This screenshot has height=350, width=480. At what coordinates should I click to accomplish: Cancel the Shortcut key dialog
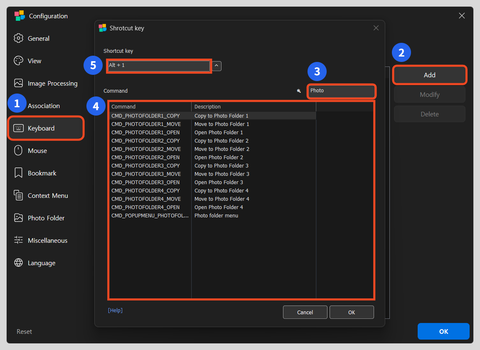pyautogui.click(x=305, y=312)
